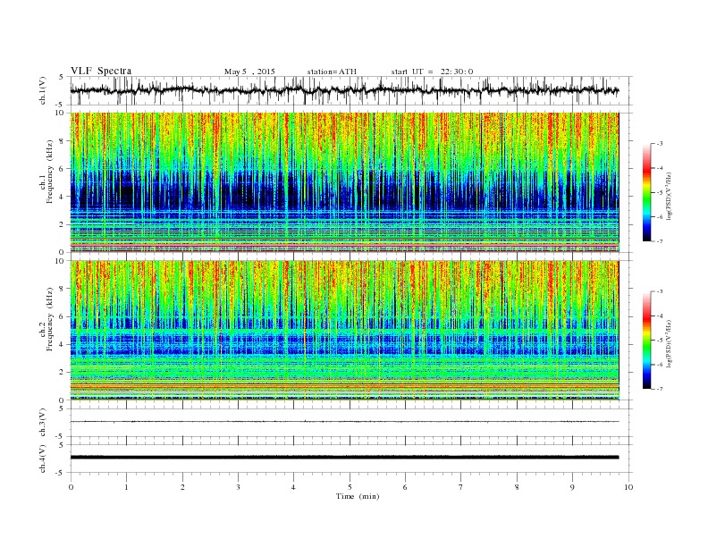This screenshot has width=708, height=547.
Task: Click time axis tick label '5'
Action: click(350, 487)
